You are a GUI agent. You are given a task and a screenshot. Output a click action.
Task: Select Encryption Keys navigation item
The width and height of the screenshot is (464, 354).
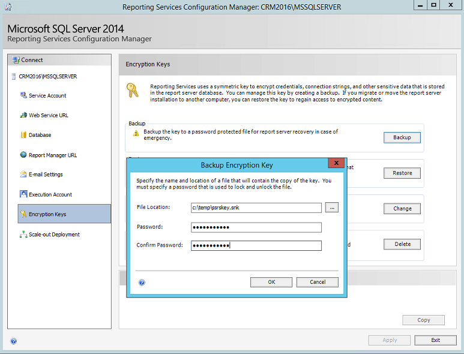(x=64, y=214)
